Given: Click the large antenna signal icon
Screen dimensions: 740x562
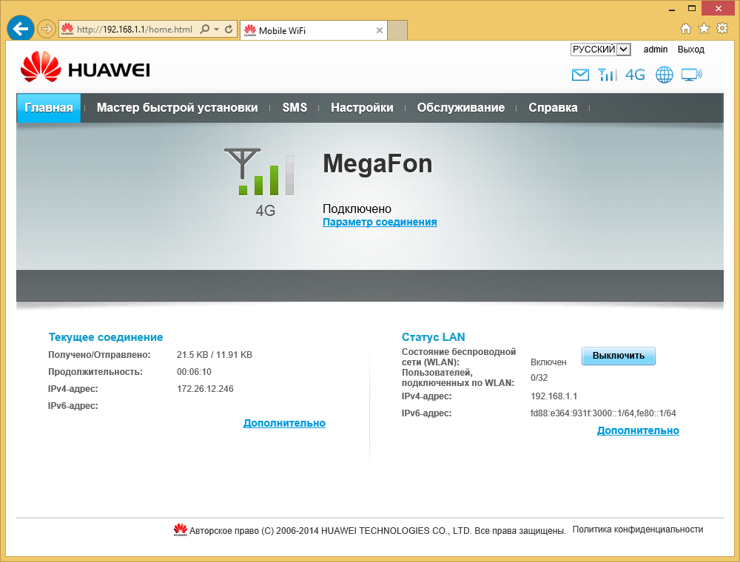Looking at the screenshot, I should tap(259, 172).
